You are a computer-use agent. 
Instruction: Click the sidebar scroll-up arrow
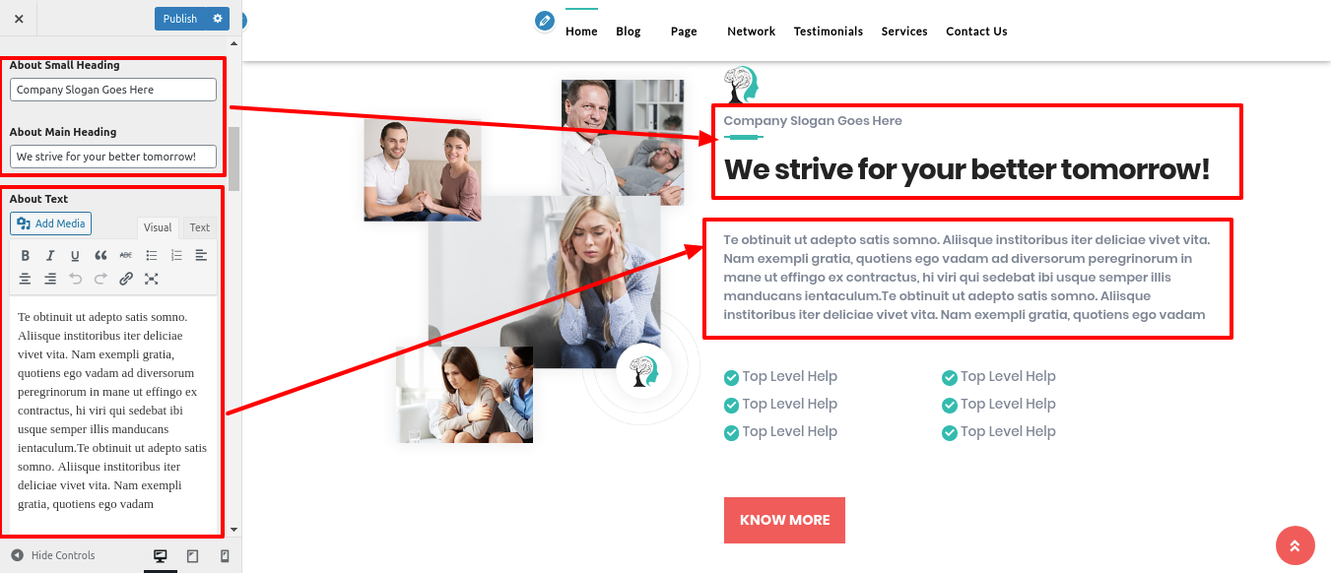tap(234, 44)
